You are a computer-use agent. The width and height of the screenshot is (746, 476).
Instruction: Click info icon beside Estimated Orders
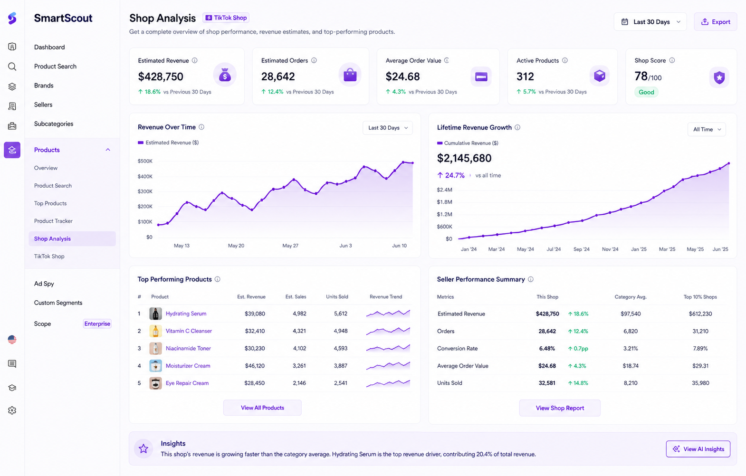314,60
